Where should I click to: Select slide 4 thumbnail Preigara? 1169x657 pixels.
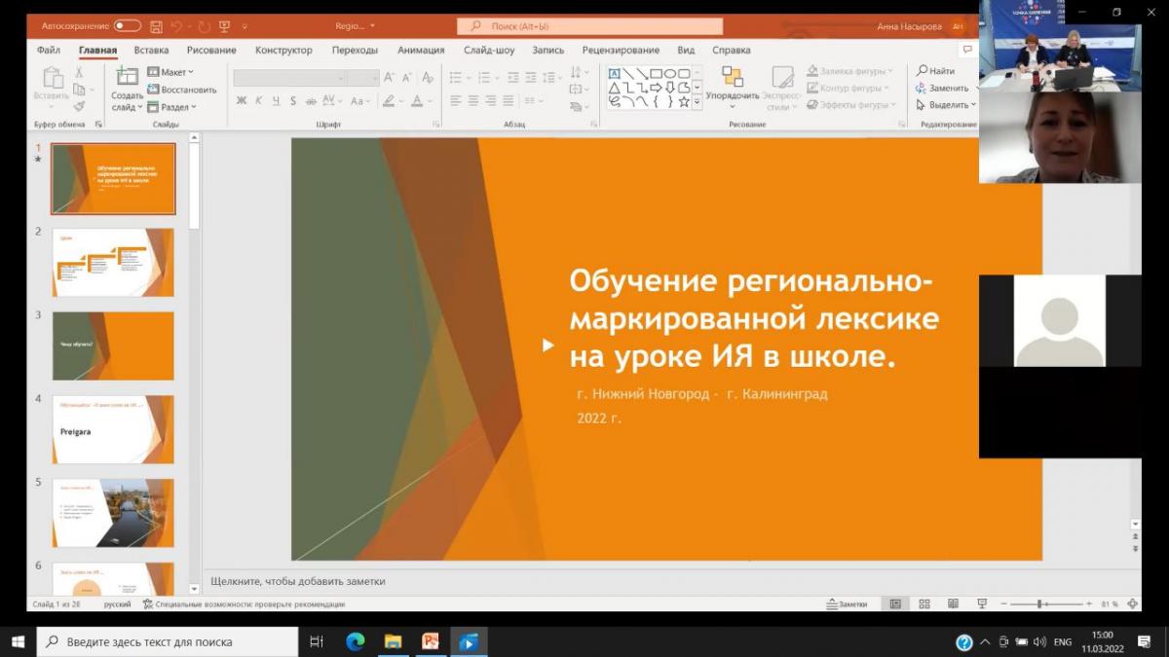pyautogui.click(x=113, y=429)
